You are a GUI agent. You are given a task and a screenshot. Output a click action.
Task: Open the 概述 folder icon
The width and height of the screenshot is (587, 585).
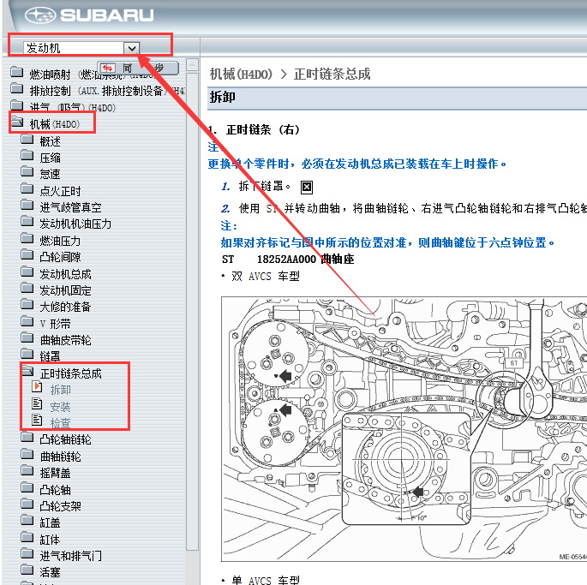pos(27,140)
